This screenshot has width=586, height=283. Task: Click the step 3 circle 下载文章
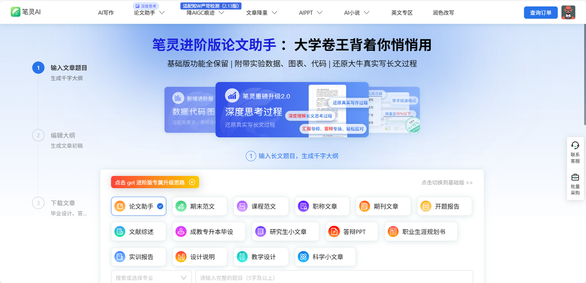[x=38, y=203]
